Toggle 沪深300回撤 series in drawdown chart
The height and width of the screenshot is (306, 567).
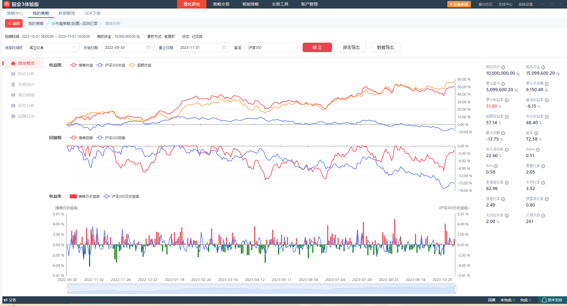point(111,138)
